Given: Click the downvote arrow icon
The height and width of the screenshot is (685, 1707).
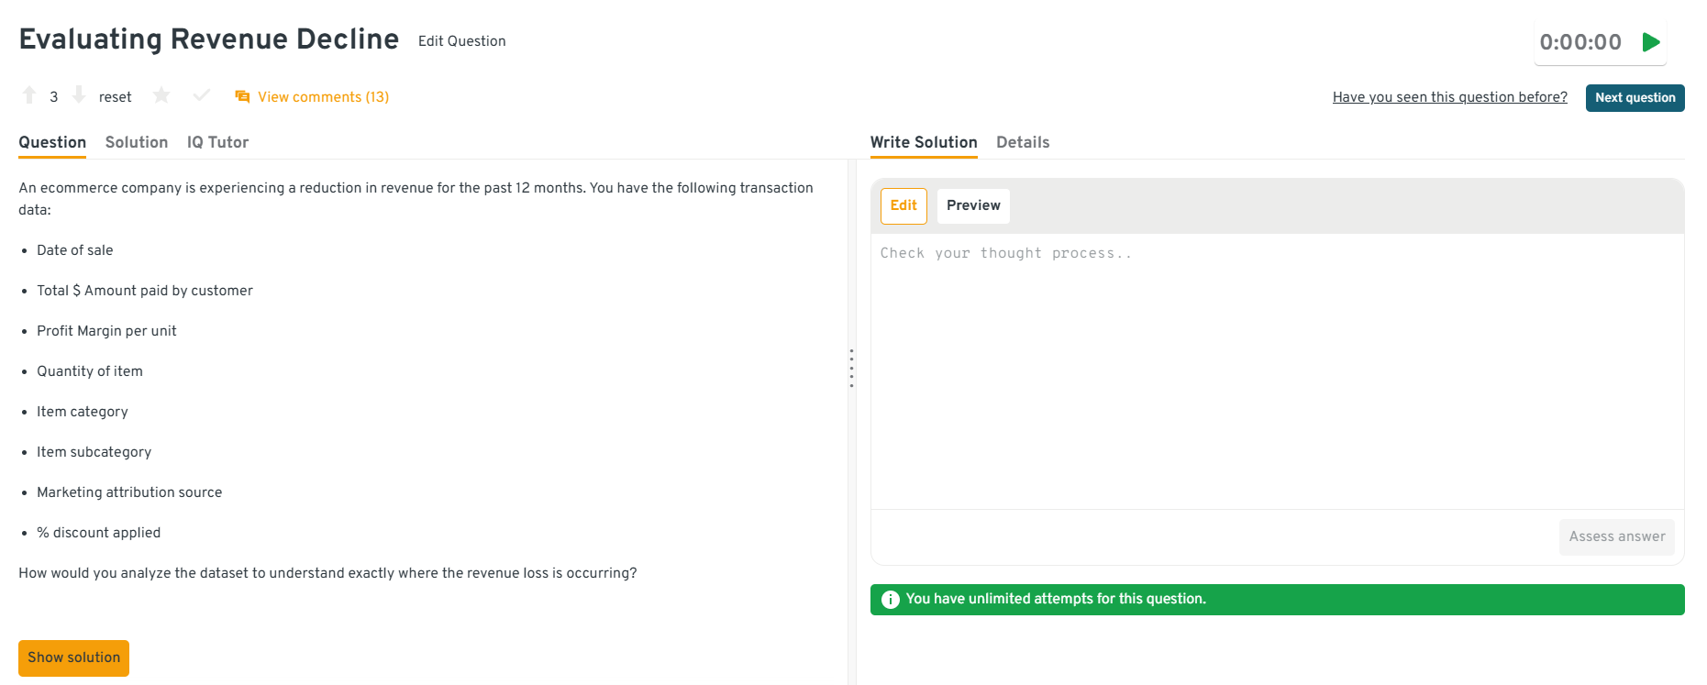Looking at the screenshot, I should coord(79,95).
